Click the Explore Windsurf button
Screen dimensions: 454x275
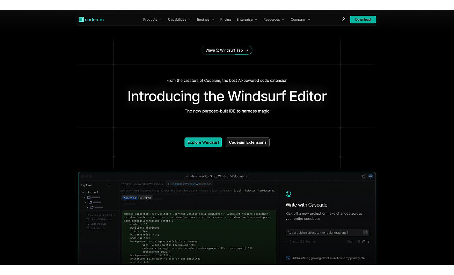tap(203, 142)
